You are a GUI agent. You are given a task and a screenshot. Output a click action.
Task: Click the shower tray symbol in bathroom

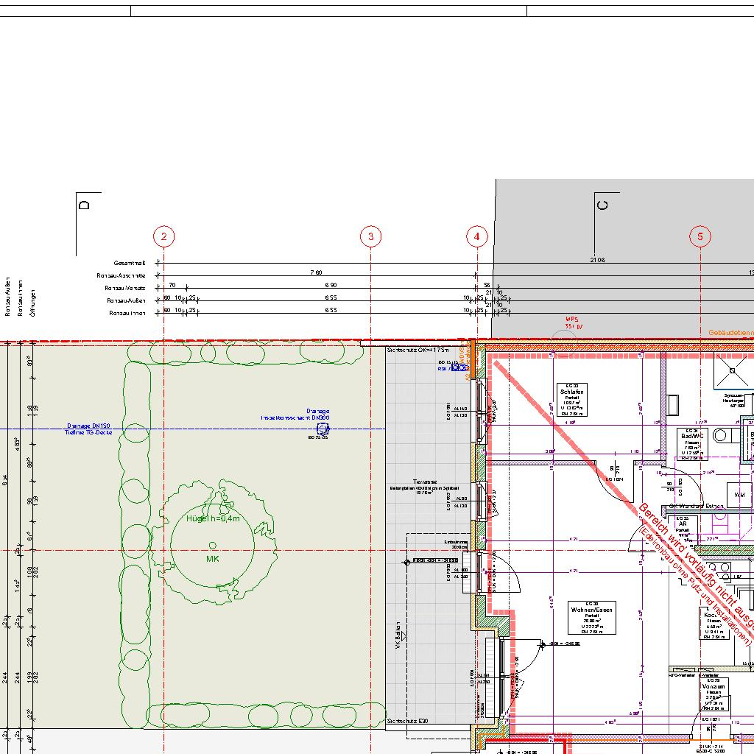click(733, 370)
